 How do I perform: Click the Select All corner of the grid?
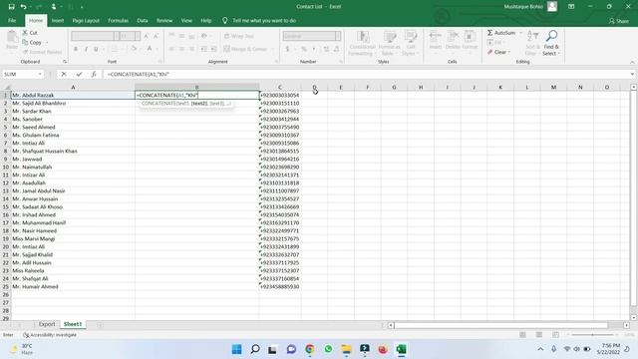coord(6,87)
